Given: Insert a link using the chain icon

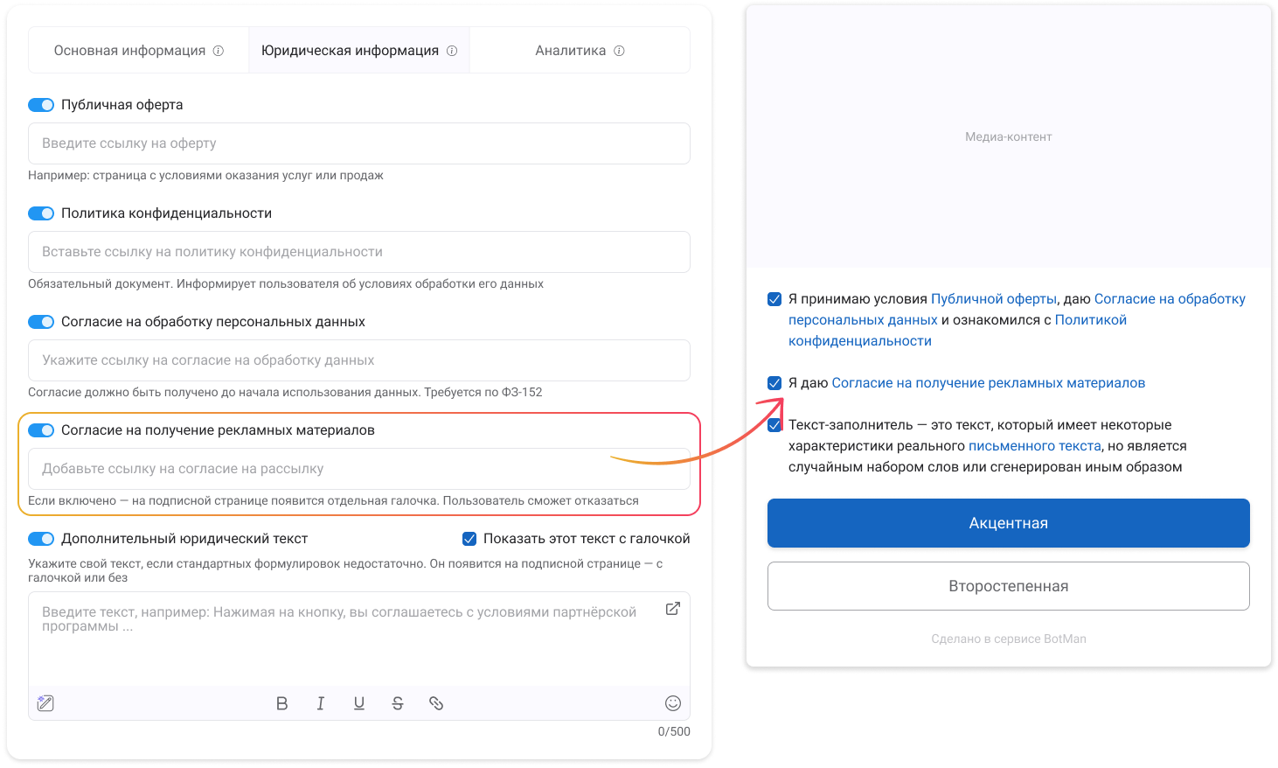Looking at the screenshot, I should click(x=435, y=703).
